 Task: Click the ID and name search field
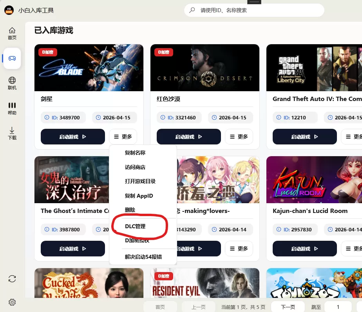click(x=254, y=10)
